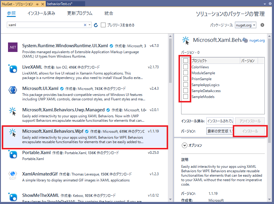The height and width of the screenshot is (204, 274).
Task: Click the LiveXAML package icon
Action: pyautogui.click(x=13, y=69)
